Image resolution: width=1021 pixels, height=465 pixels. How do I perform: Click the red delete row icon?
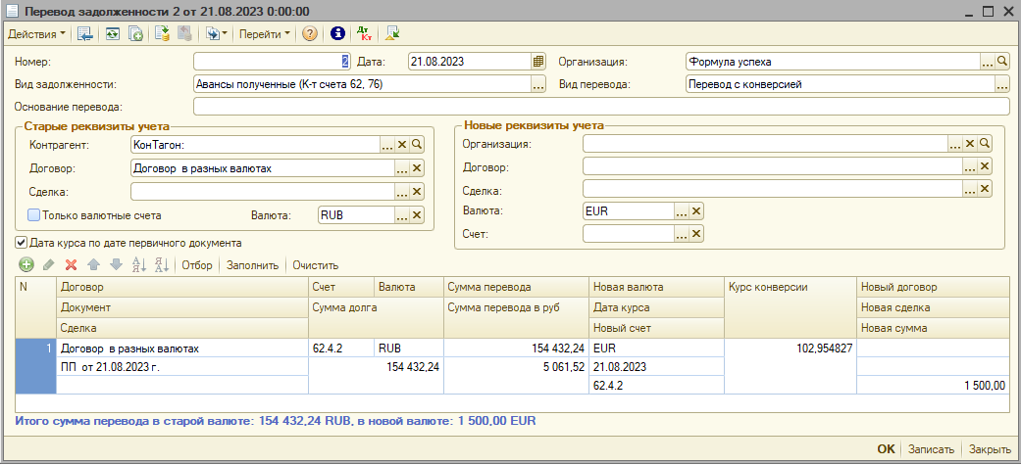[x=71, y=265]
